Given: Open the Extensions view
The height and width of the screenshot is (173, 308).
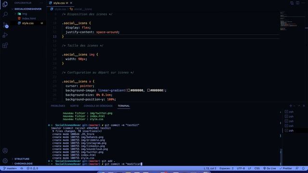Looking at the screenshot, I should [5, 46].
